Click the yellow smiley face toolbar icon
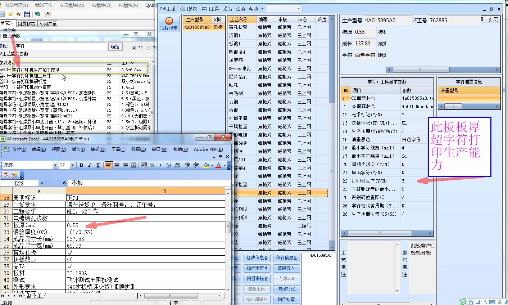The image size is (508, 305). click(10, 14)
